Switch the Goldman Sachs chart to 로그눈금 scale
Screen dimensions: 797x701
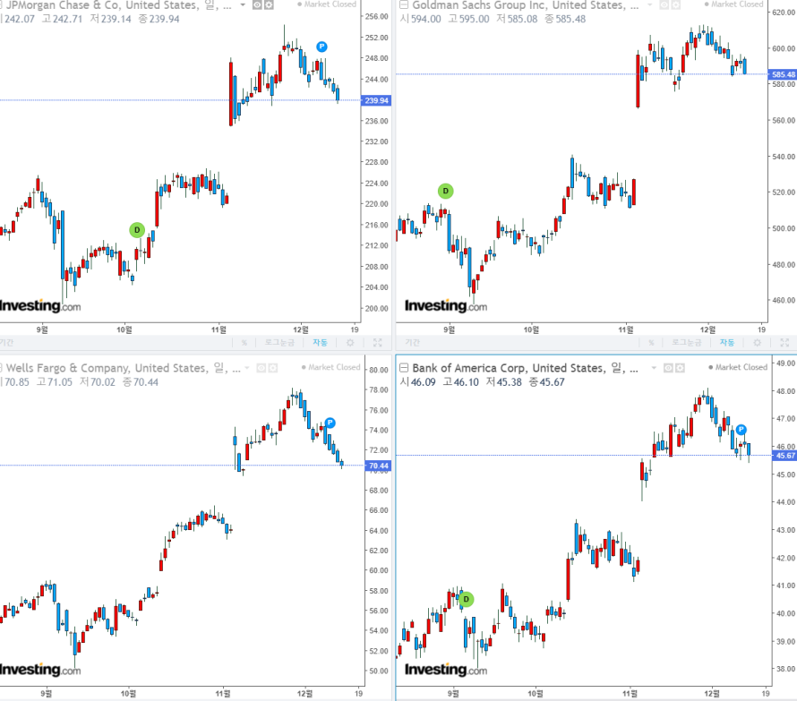point(678,342)
